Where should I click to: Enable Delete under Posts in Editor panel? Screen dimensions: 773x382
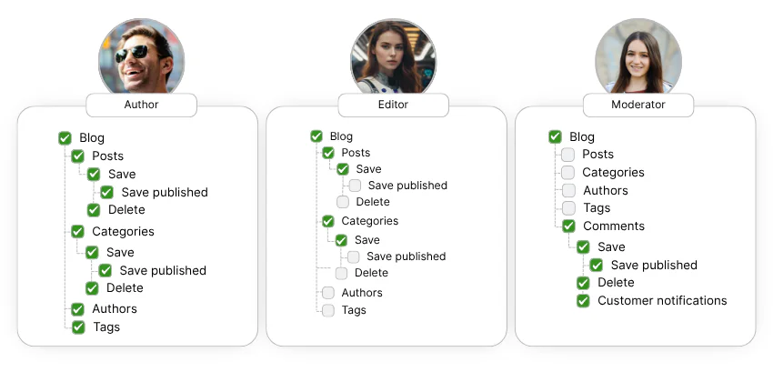point(342,202)
